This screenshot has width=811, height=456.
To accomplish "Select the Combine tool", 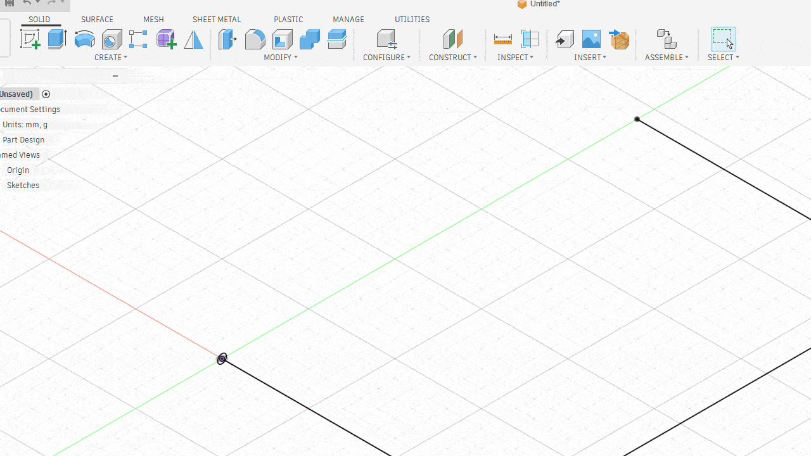I will point(310,39).
